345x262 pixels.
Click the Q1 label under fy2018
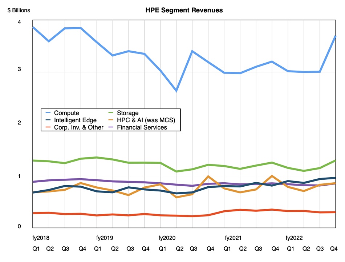click(36, 249)
